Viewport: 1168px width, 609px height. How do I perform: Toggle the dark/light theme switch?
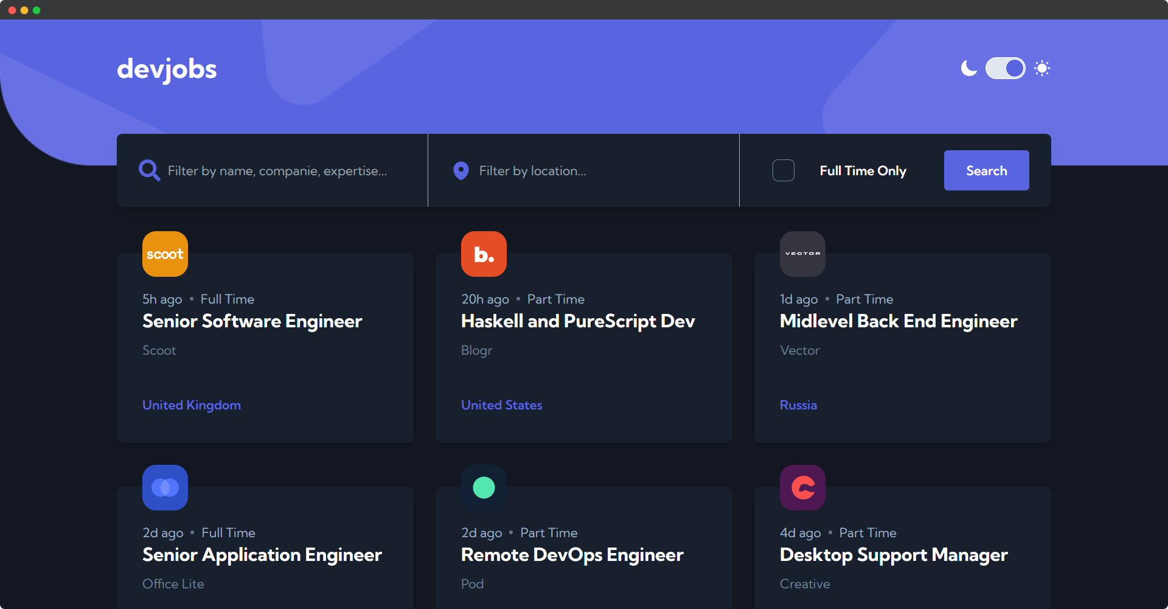click(1006, 68)
